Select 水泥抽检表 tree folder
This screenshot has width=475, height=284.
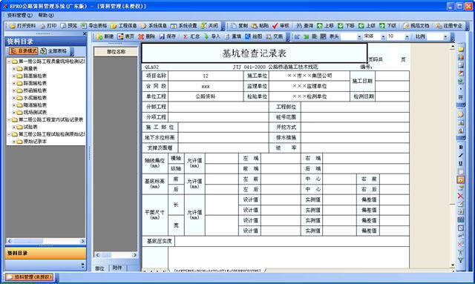point(35,98)
